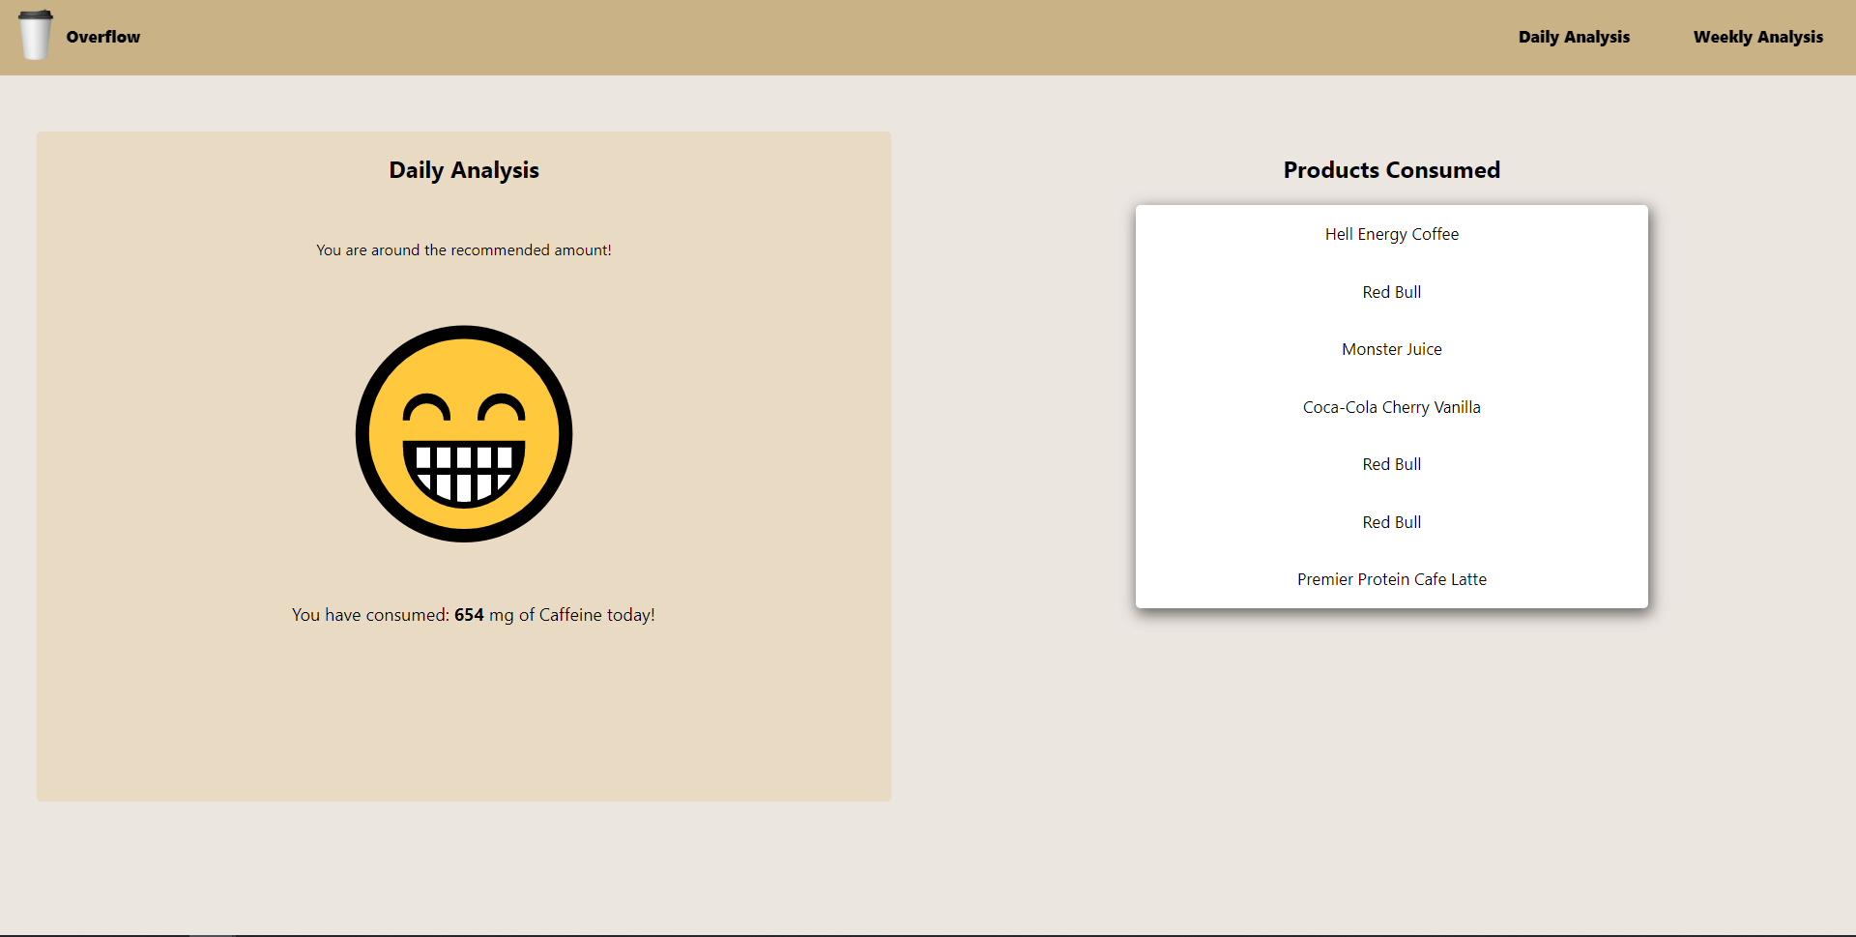Screen dimensions: 1856x937
Task: Select the Red Bull entry above Premier Protein
Action: (1392, 522)
